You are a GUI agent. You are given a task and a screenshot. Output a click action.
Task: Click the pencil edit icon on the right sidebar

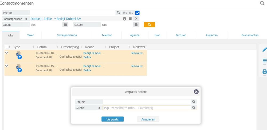pyautogui.click(x=265, y=50)
